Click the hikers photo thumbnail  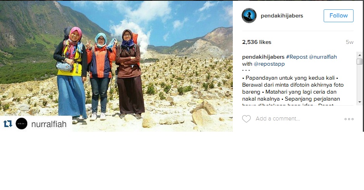coord(116,66)
